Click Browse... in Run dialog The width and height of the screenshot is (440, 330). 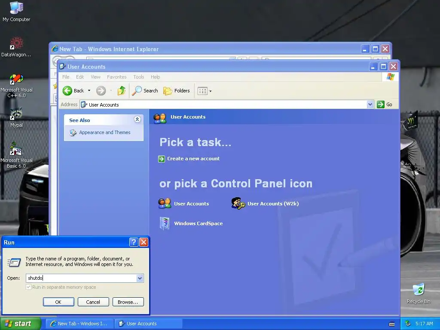pyautogui.click(x=128, y=302)
